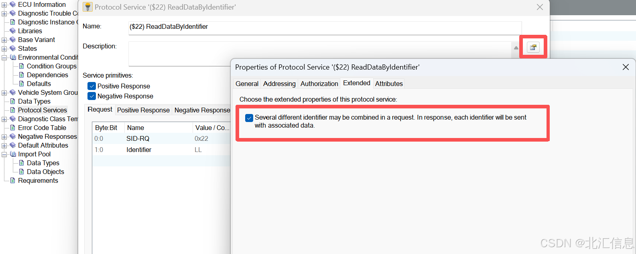
Task: Select Data Objects under Import Pool
Action: coord(45,172)
